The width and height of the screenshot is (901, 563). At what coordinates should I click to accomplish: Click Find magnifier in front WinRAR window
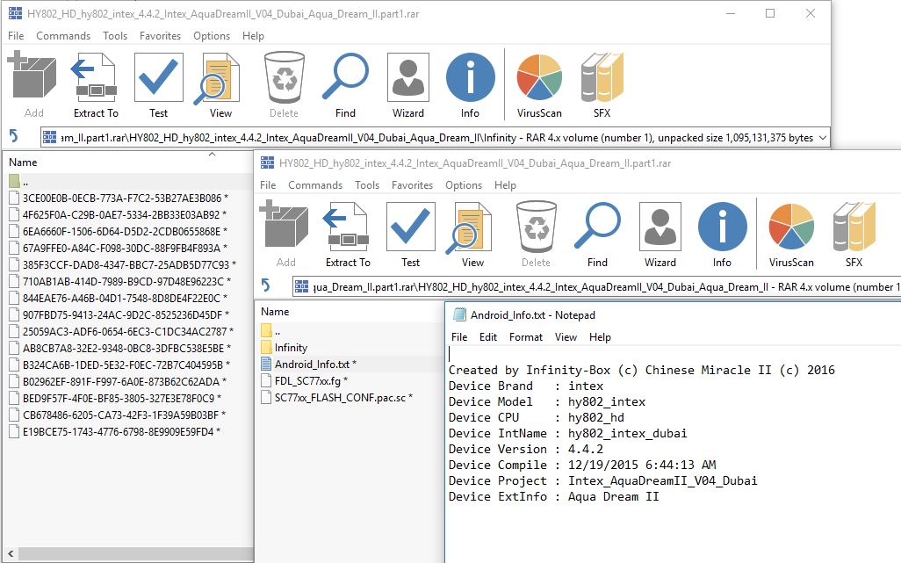(x=598, y=227)
